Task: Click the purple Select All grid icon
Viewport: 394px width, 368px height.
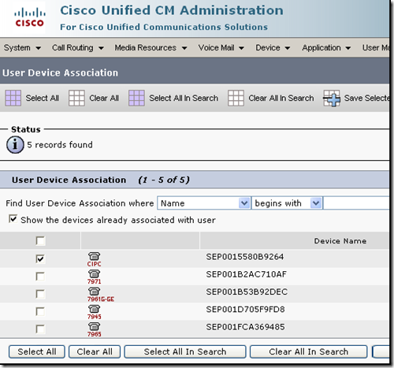Action: click(13, 98)
